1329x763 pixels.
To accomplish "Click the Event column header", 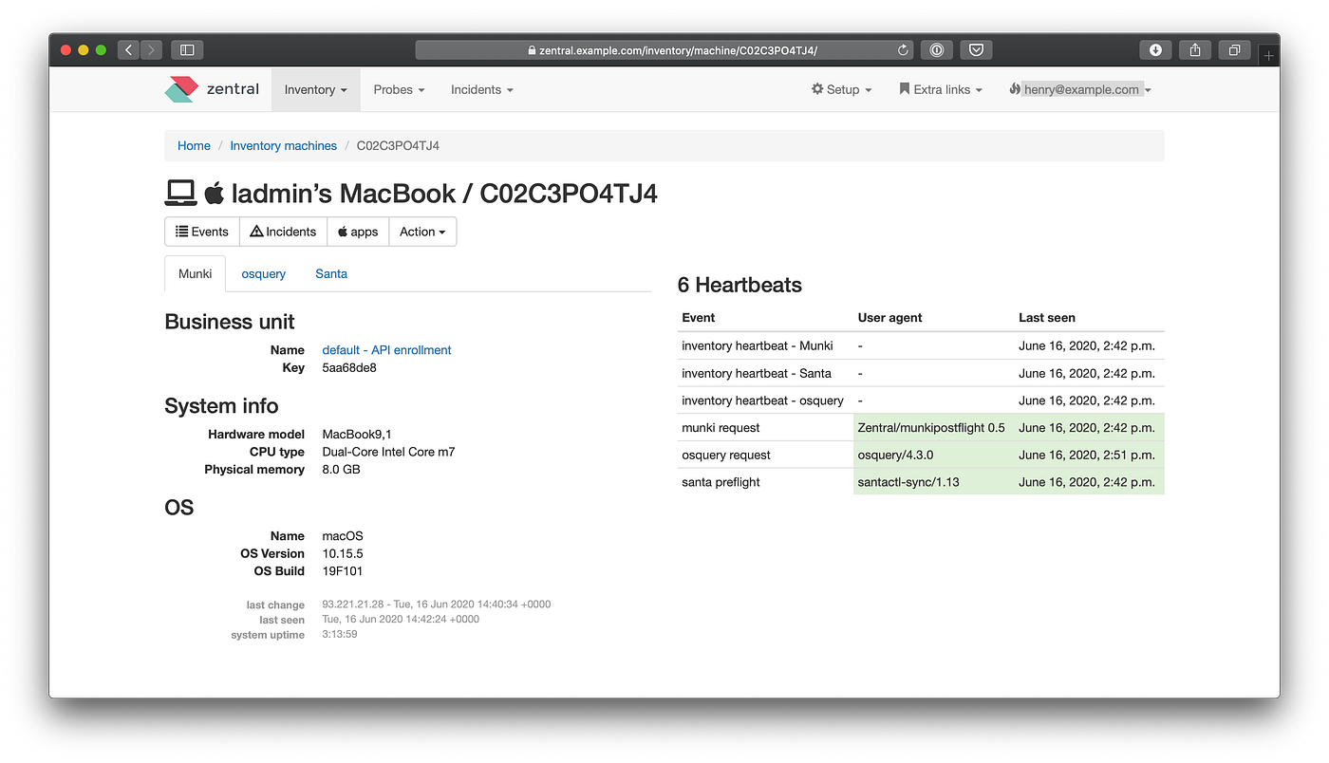I will [x=699, y=318].
